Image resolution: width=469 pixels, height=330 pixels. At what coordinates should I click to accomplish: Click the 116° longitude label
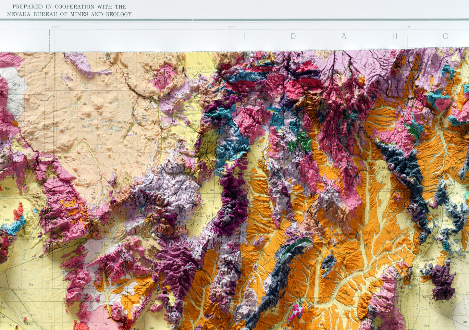(x=231, y=27)
